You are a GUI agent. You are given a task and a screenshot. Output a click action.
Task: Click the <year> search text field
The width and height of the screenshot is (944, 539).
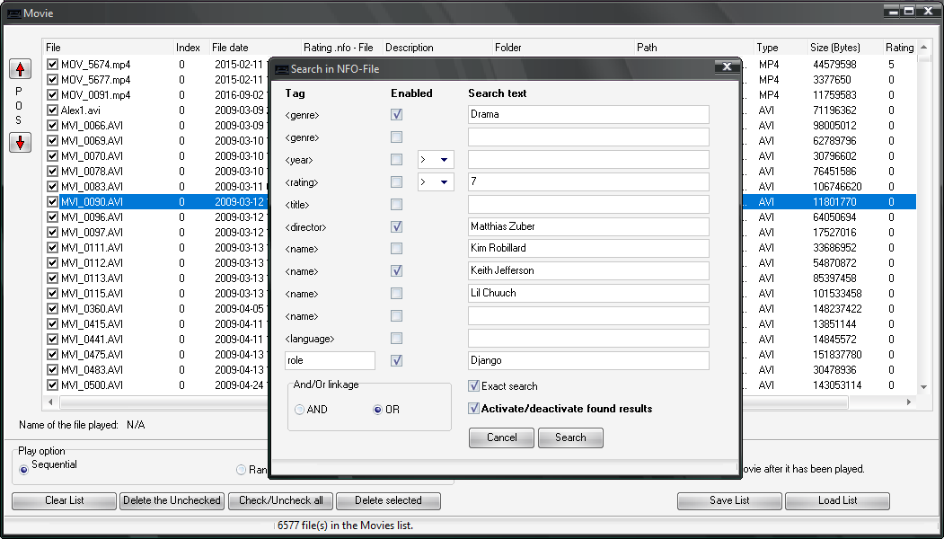(x=589, y=160)
